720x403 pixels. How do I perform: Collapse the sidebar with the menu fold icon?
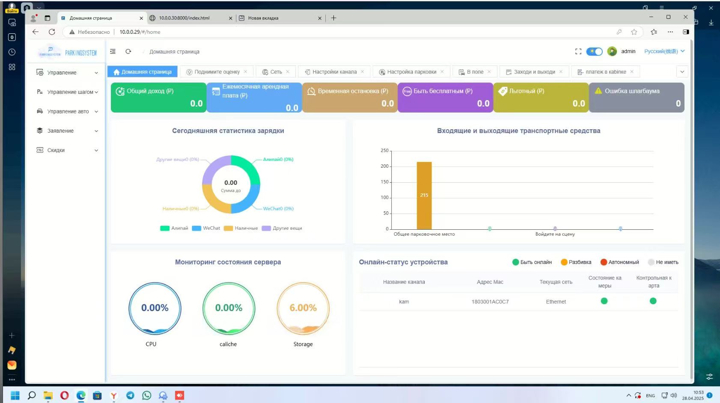(113, 51)
